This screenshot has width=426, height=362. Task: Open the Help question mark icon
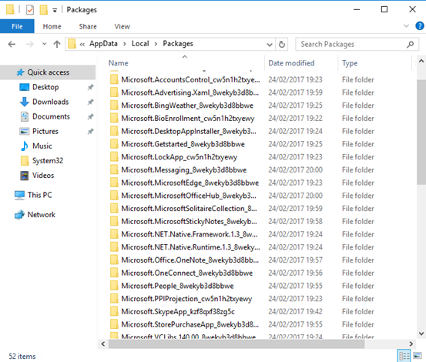[420, 26]
